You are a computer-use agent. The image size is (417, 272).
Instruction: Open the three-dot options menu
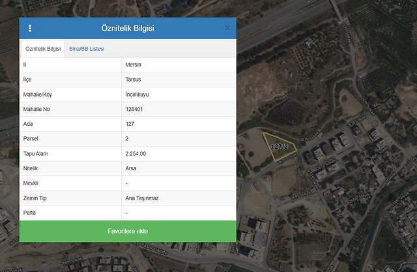[30, 29]
